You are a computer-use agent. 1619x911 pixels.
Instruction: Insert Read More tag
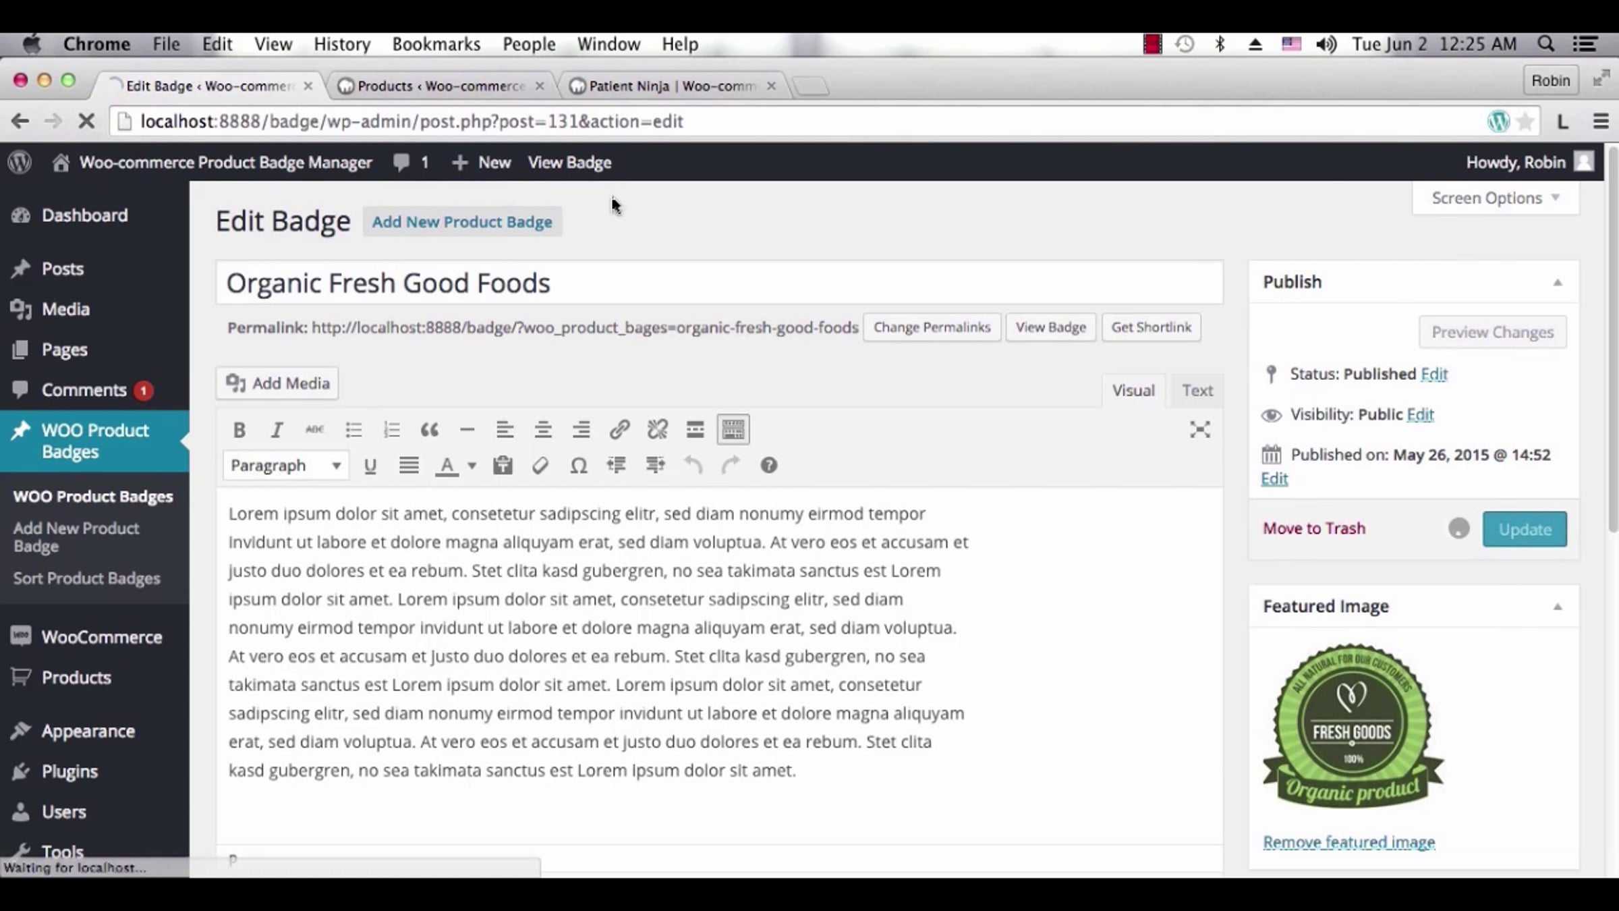click(695, 430)
